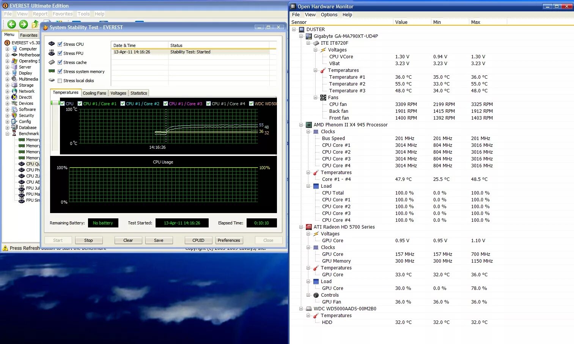
Task: Click the DirectX icon in EVEREST tree
Action: coord(14,97)
